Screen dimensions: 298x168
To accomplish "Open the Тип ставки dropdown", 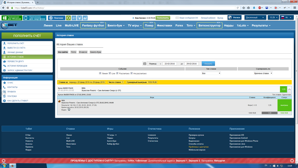I will pyautogui.click(x=211, y=73).
